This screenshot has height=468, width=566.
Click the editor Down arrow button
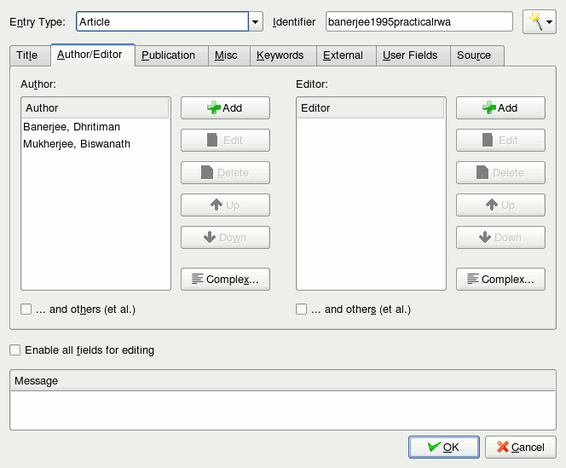pyautogui.click(x=500, y=238)
